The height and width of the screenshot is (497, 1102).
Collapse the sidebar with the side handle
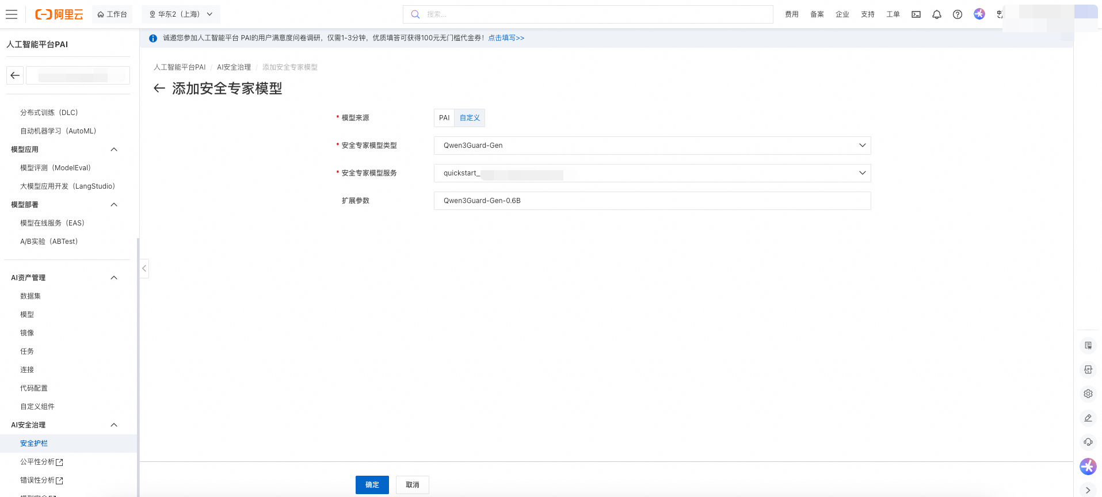coord(144,269)
